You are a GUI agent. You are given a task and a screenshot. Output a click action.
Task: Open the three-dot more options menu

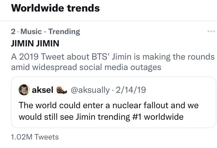pos(211,32)
